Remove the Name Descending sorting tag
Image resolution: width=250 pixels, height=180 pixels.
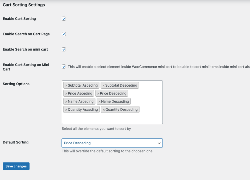(100, 101)
